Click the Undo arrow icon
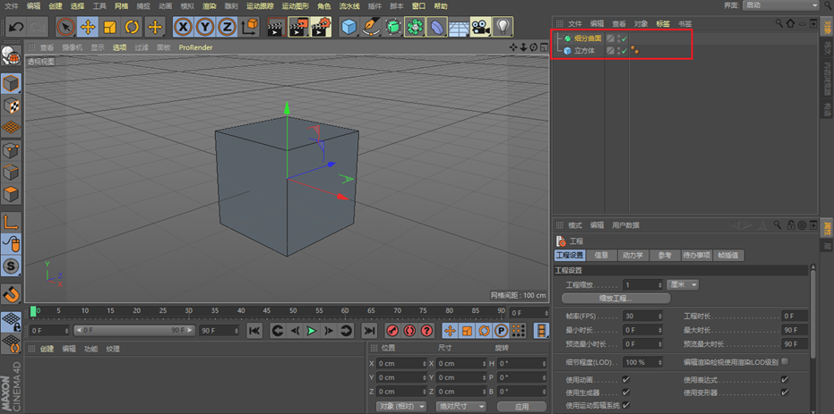Viewport: 834px width, 414px height. point(16,27)
